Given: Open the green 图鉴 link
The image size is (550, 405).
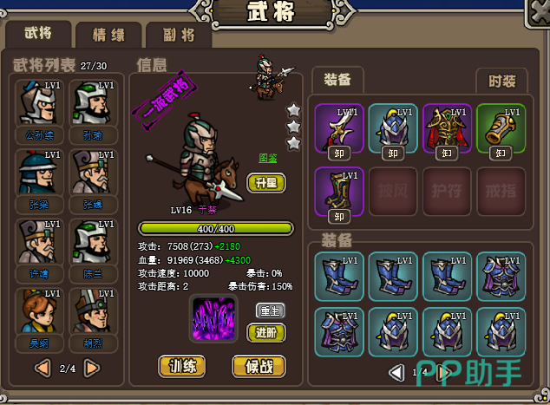Looking at the screenshot, I should click(x=268, y=158).
